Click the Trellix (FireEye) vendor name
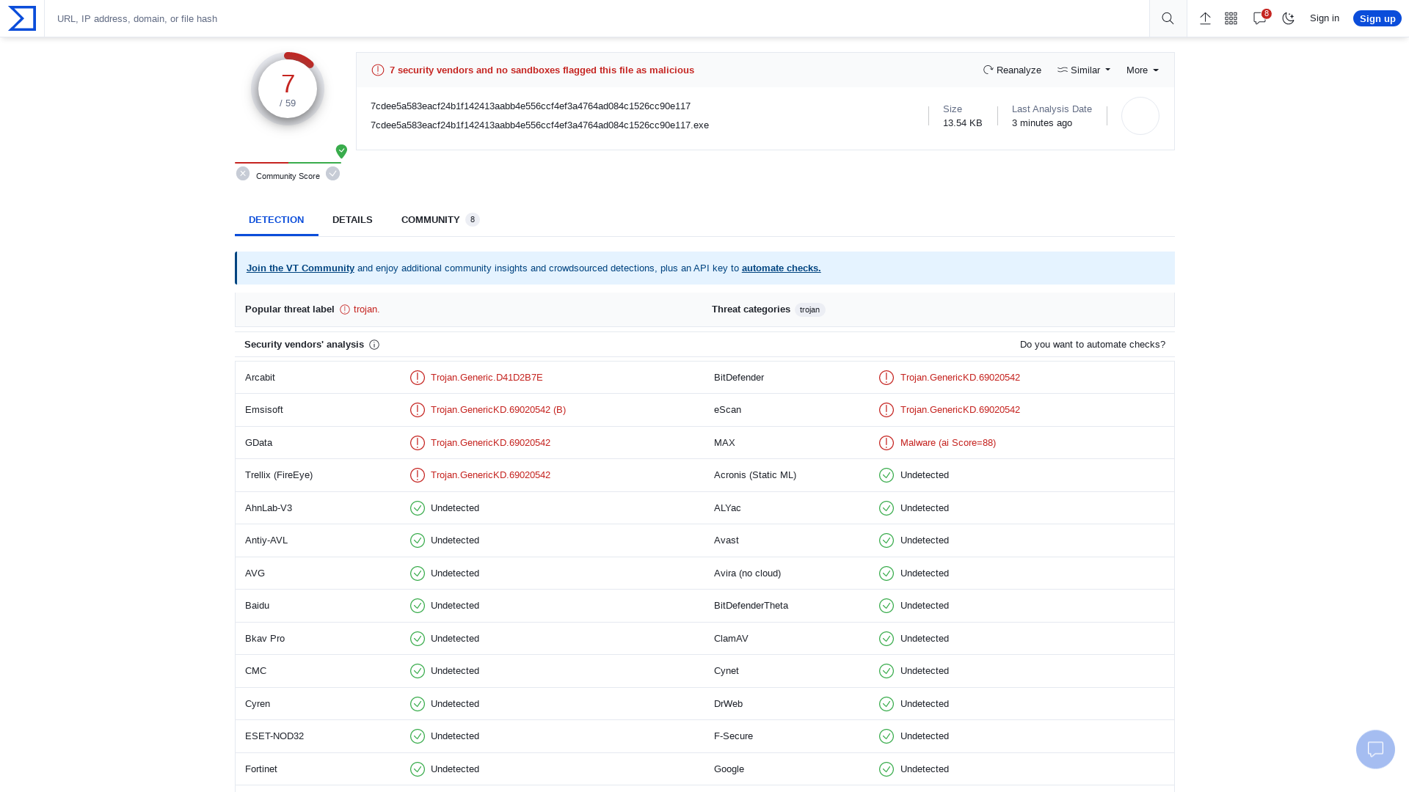This screenshot has width=1409, height=792. pyautogui.click(x=279, y=475)
